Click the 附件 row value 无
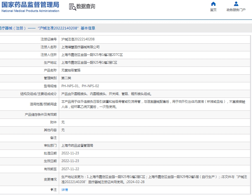The width and height of the screenshot is (252, 196). (63, 122)
